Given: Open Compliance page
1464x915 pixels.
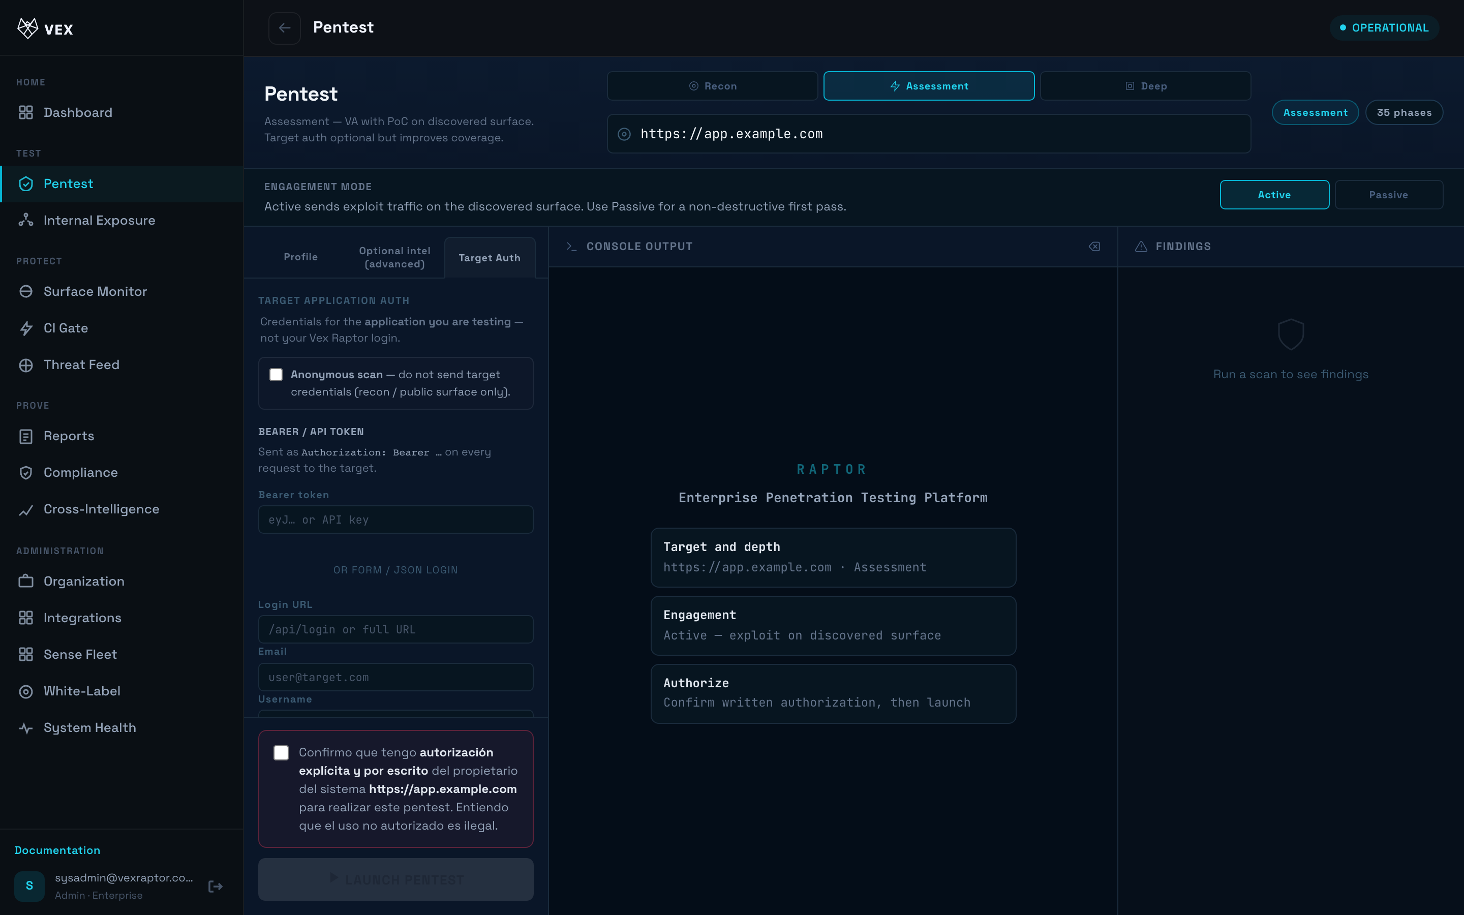Looking at the screenshot, I should pos(121,473).
